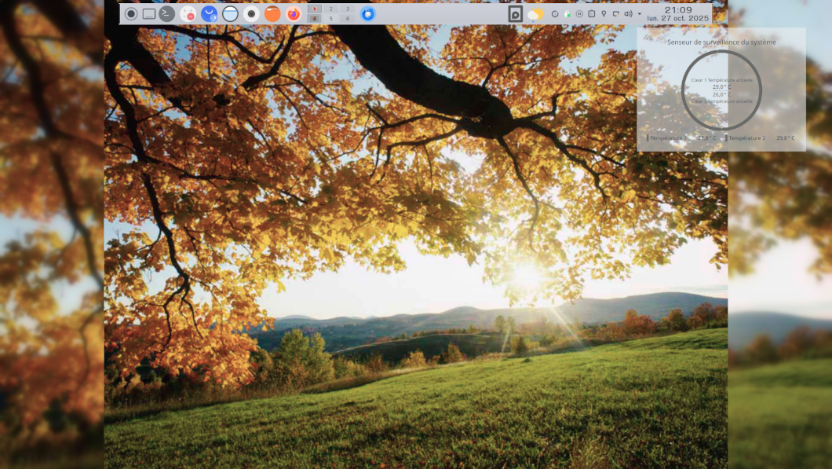Viewport: 832px width, 469px height.
Task: Open the weather widget in the panel
Action: pyautogui.click(x=535, y=14)
